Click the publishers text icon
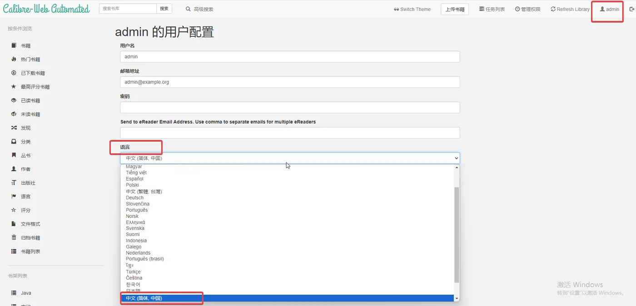Image resolution: width=636 pixels, height=306 pixels. click(x=14, y=183)
